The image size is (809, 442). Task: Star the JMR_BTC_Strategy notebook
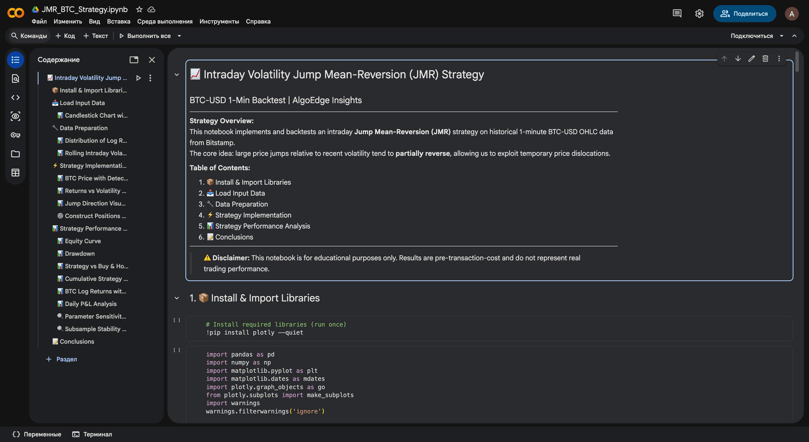(x=139, y=9)
